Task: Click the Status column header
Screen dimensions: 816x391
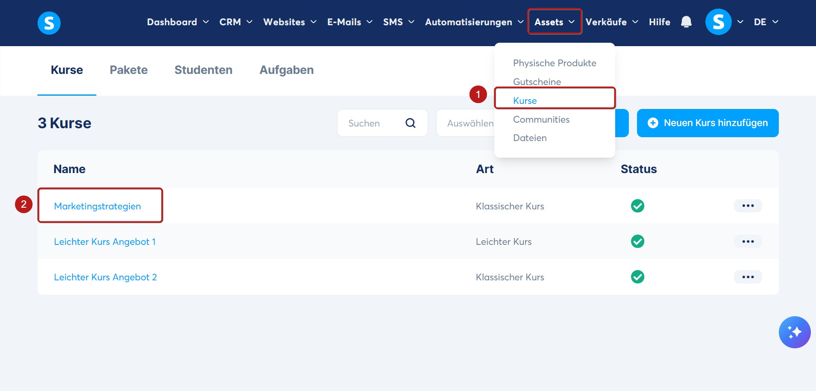Action: point(639,169)
